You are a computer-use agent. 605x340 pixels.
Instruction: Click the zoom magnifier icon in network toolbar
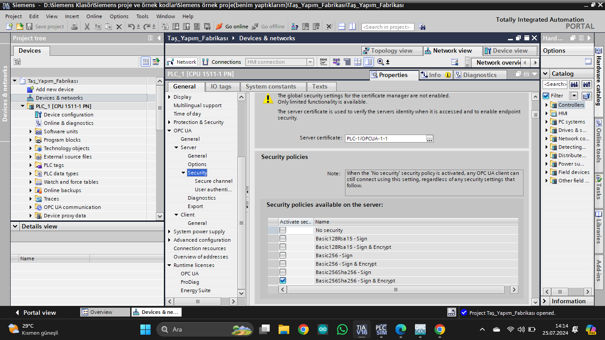pyautogui.click(x=381, y=62)
